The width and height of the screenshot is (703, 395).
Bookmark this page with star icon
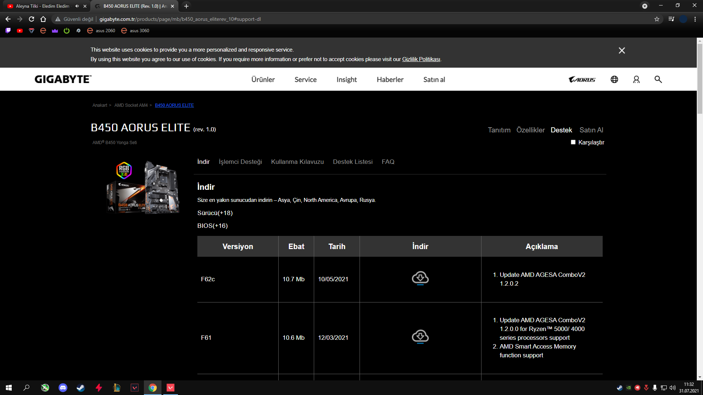point(656,19)
